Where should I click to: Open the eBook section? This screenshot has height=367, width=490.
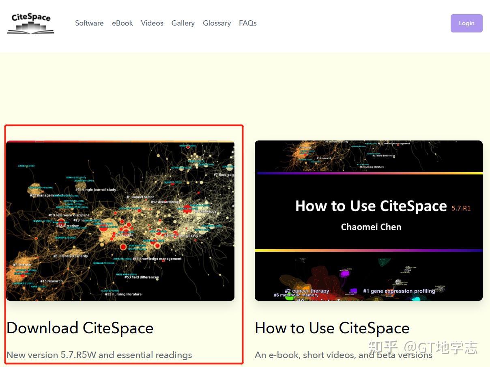122,23
